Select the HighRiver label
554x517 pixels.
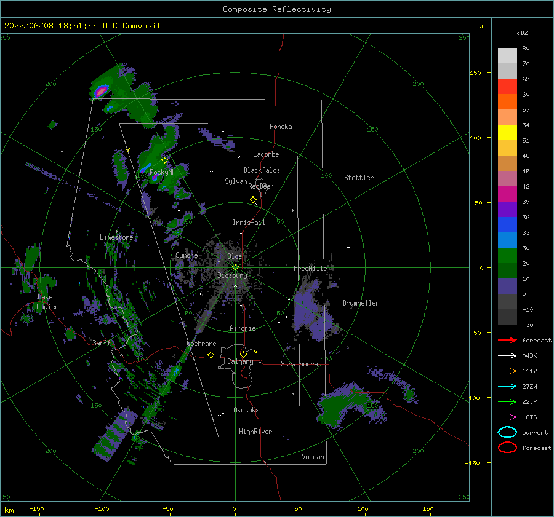255,432
